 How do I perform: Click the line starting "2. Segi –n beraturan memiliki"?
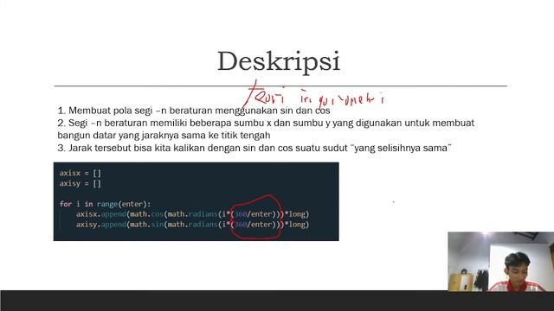[x=266, y=123]
